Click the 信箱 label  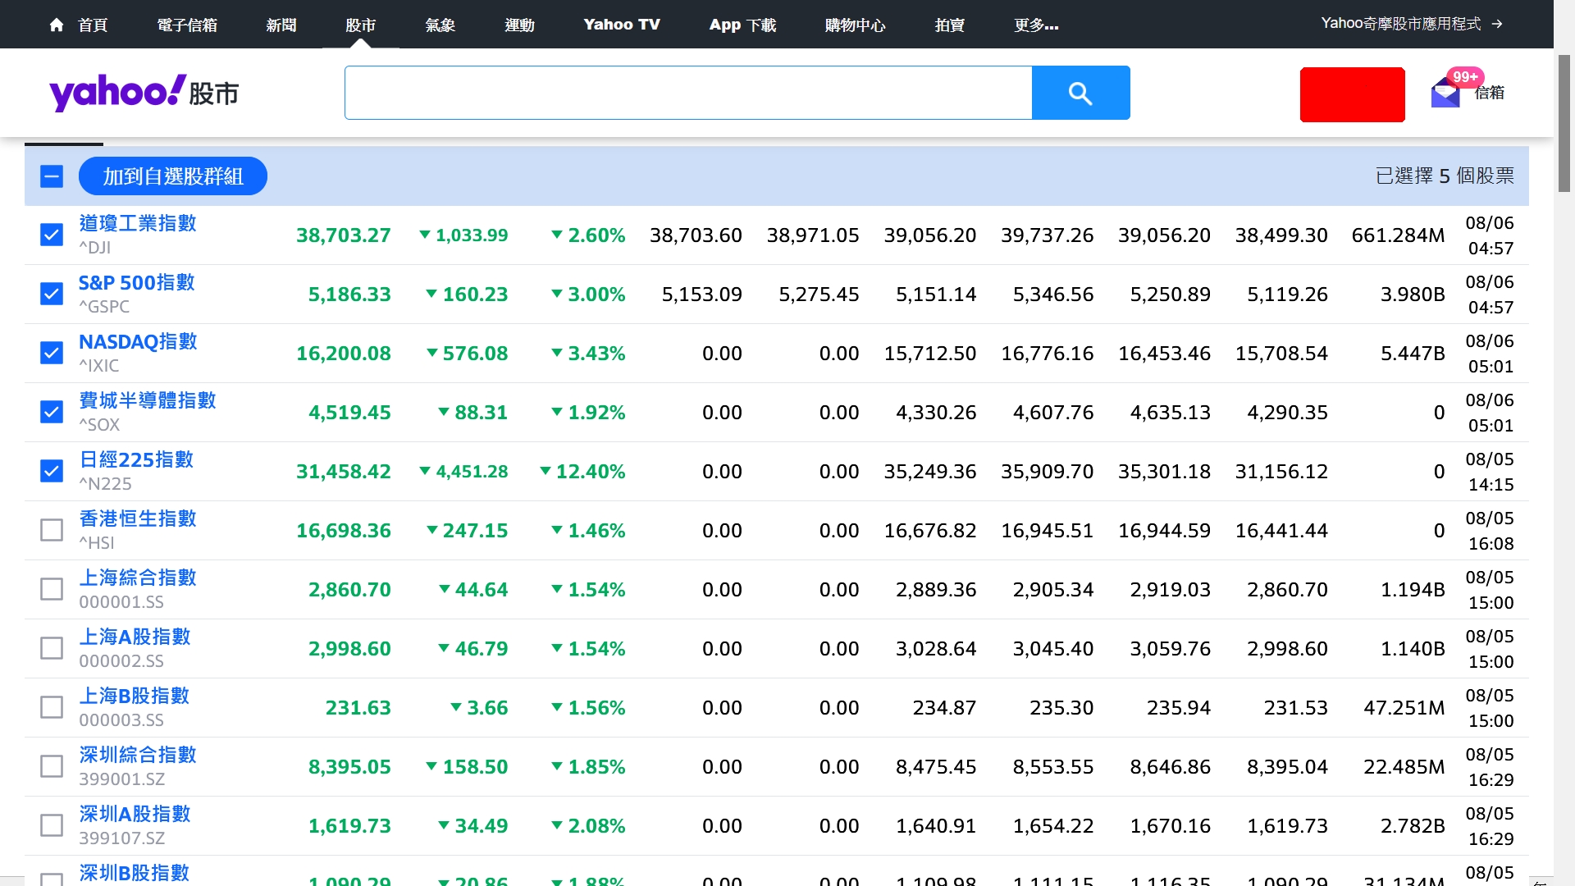click(x=1490, y=93)
